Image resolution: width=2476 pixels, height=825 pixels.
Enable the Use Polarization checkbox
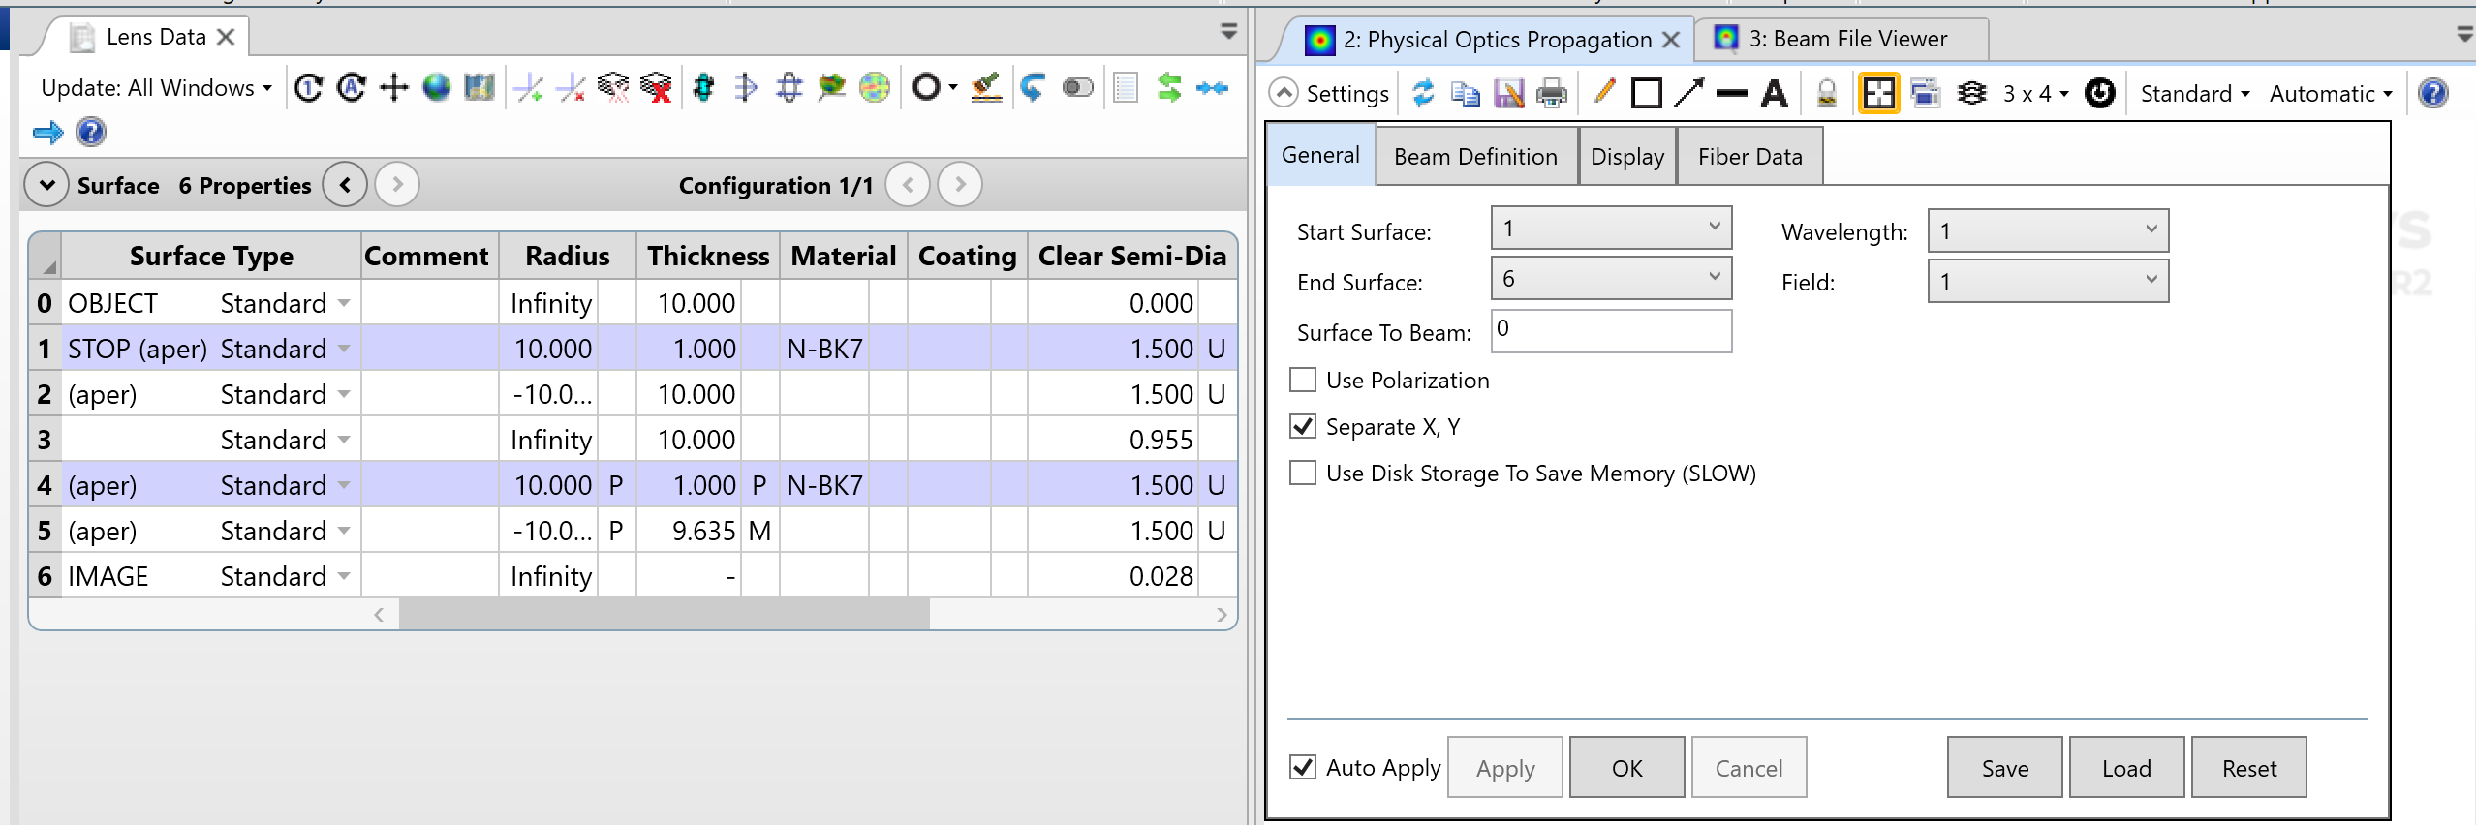[x=1303, y=380]
